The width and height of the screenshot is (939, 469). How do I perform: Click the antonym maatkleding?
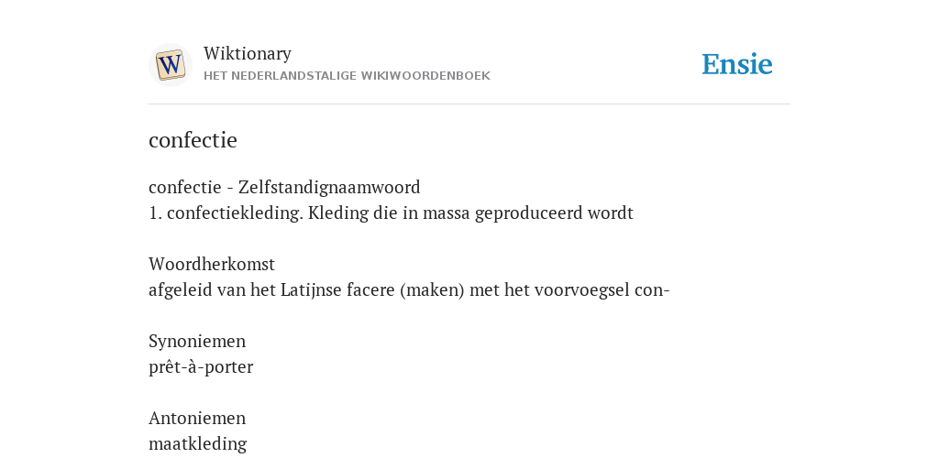198,443
